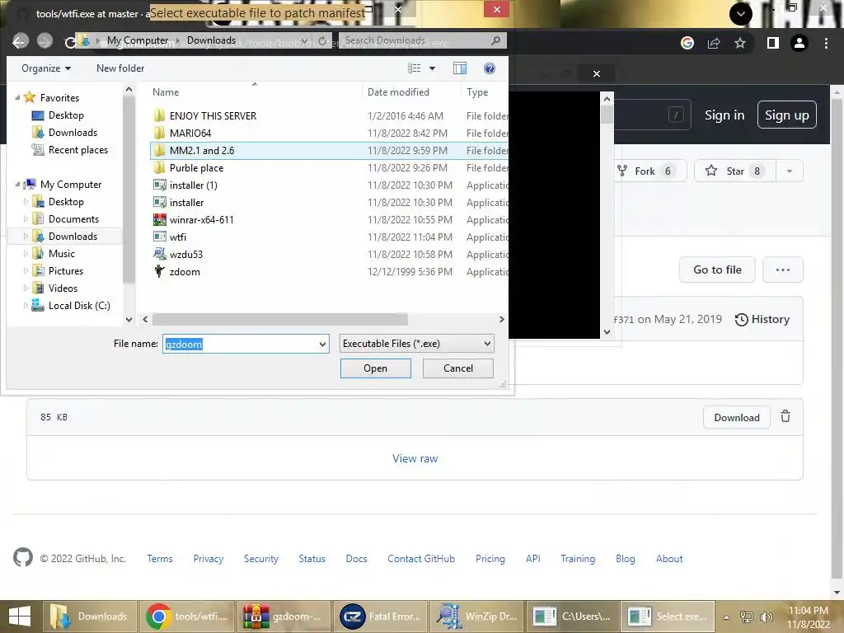Select the wzdu53 application file
The width and height of the screenshot is (844, 633).
(185, 254)
